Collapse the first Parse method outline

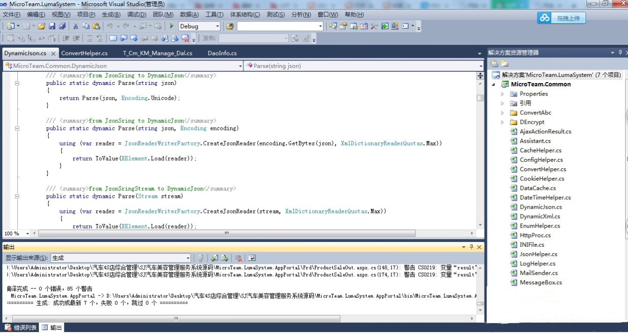17,83
